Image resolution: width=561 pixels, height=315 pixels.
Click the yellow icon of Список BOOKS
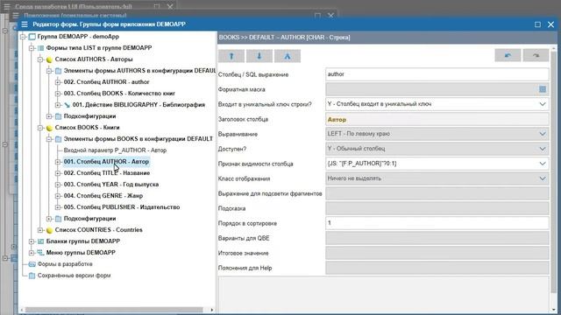point(49,128)
